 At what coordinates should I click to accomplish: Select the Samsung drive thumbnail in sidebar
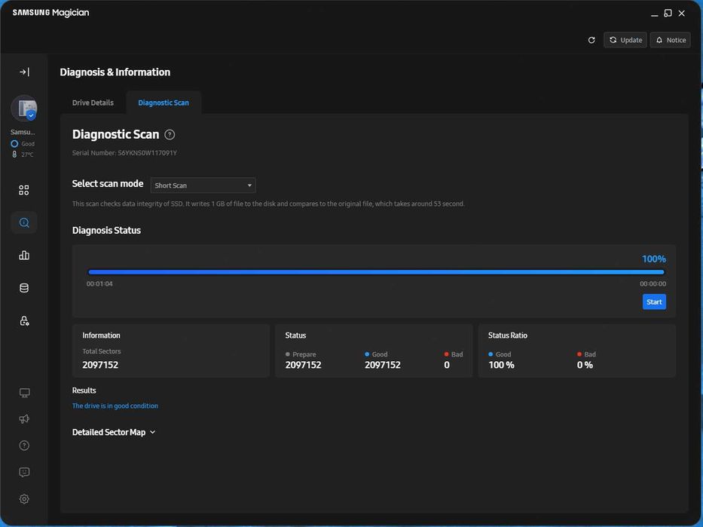click(x=24, y=109)
